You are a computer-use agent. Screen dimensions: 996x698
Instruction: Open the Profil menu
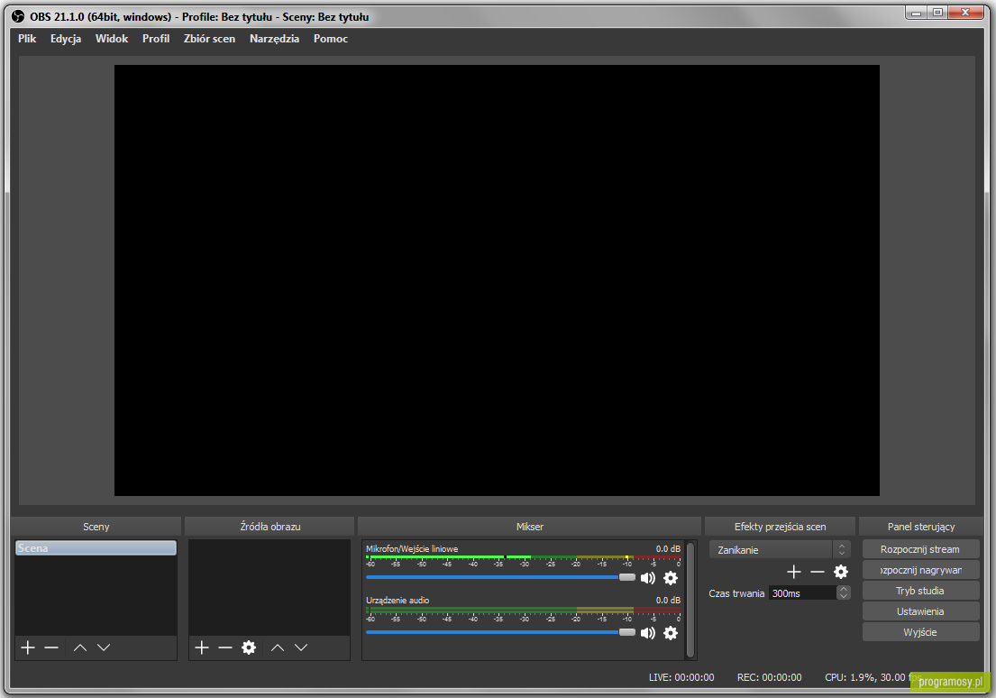(156, 39)
